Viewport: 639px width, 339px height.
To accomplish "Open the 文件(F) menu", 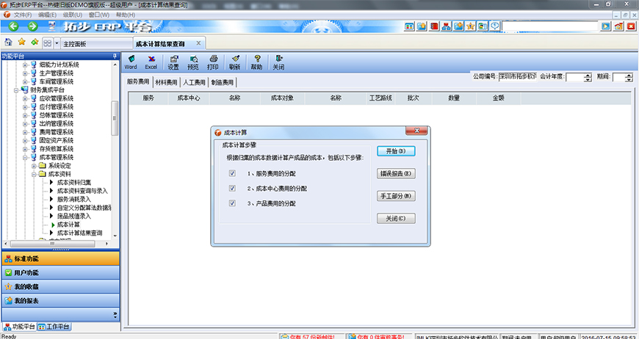I will coord(22,15).
